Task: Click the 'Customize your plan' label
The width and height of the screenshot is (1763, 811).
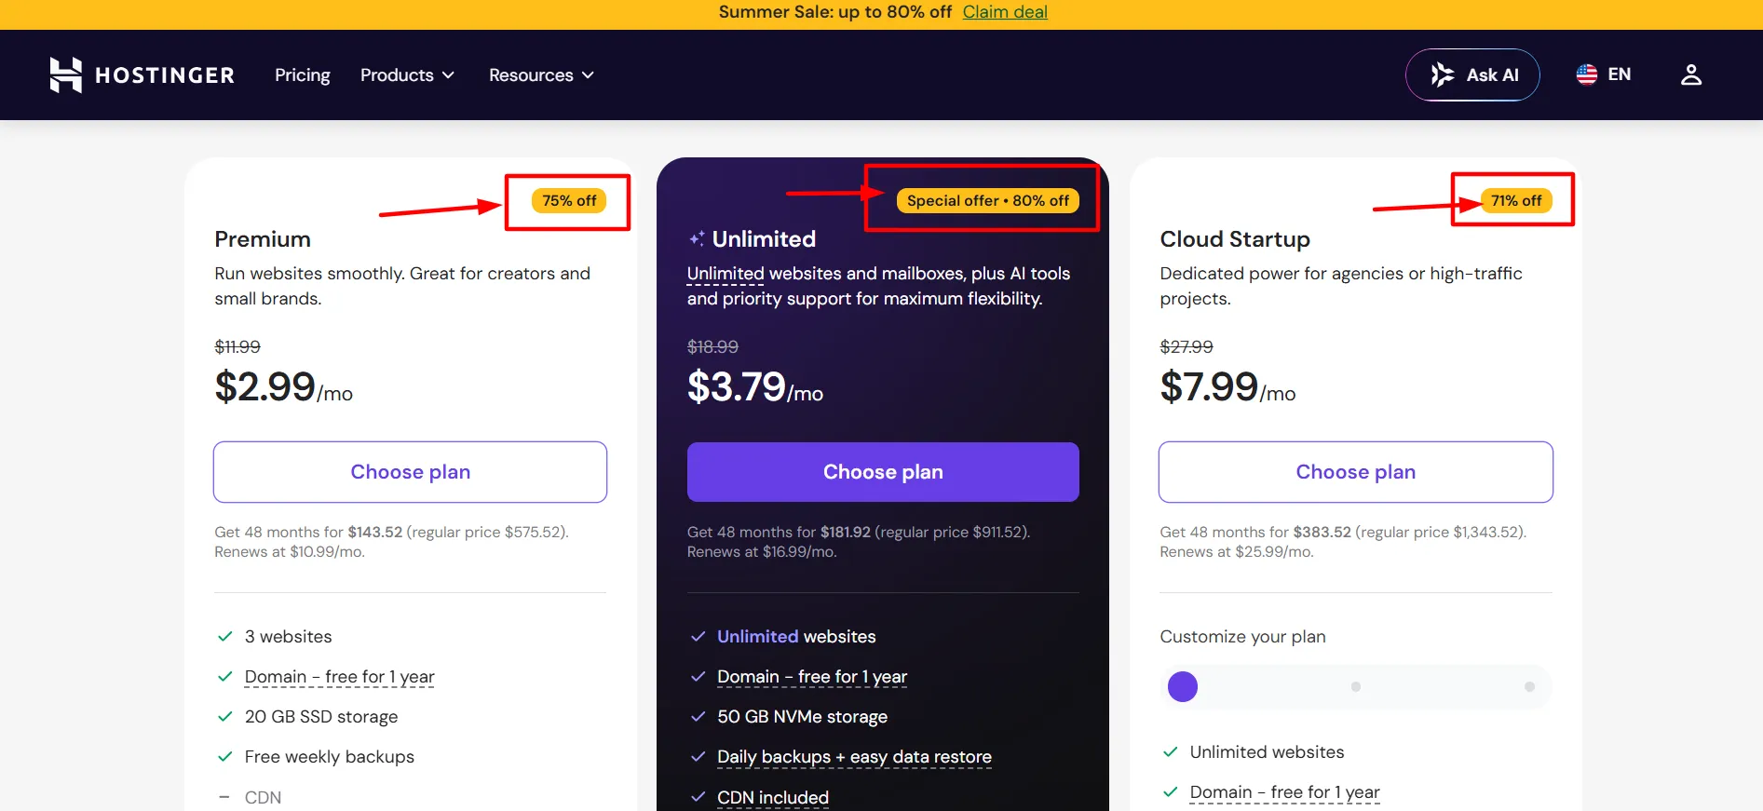Action: click(1242, 637)
